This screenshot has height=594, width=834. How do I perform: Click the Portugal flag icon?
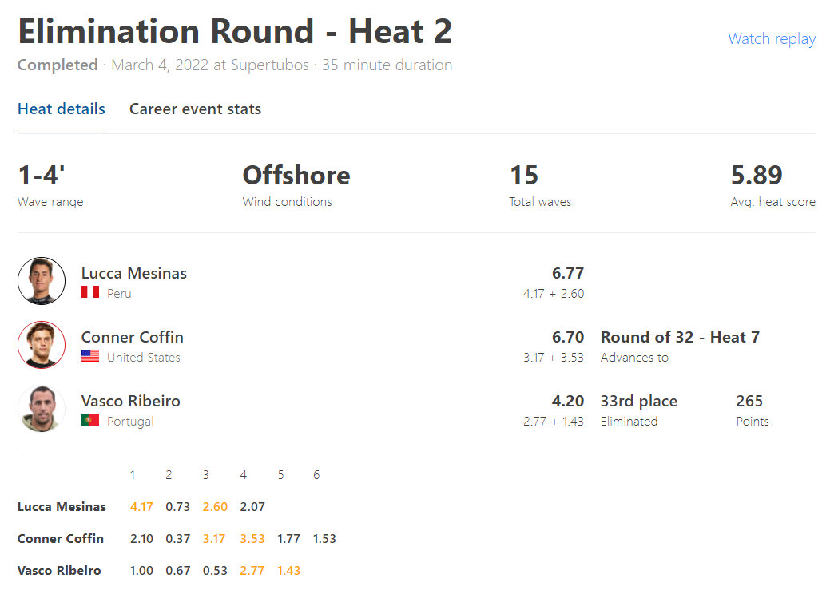coord(90,420)
